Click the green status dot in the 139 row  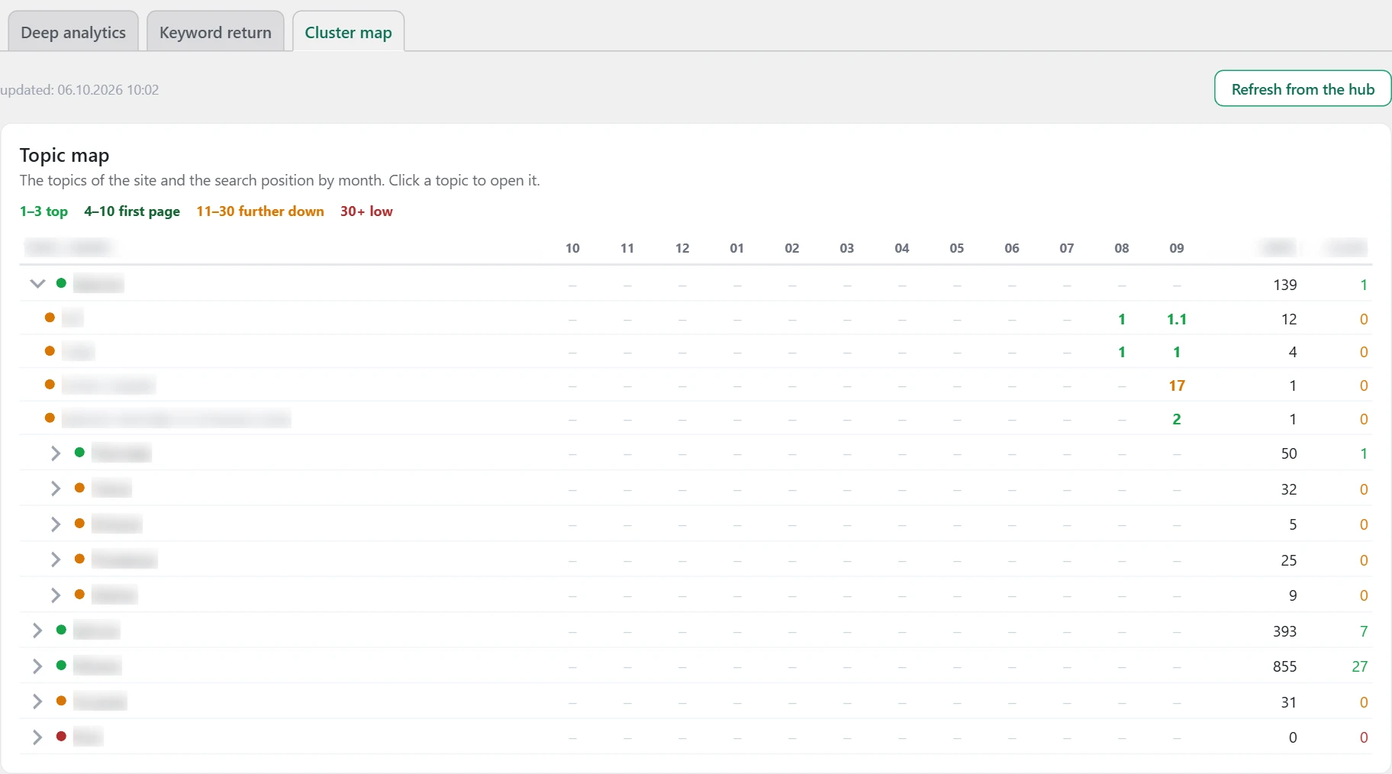[61, 283]
